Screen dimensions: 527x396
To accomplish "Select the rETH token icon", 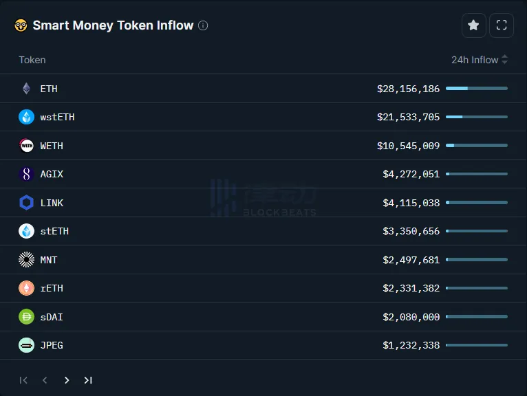I will pyautogui.click(x=26, y=288).
